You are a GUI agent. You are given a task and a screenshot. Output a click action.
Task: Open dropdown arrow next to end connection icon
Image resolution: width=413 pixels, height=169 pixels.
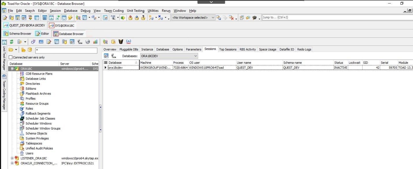(x=165, y=17)
